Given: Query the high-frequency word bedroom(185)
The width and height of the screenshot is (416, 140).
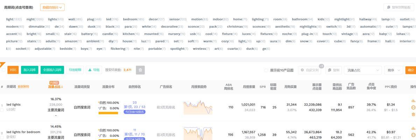Looking at the screenshot, I should click(133, 19).
